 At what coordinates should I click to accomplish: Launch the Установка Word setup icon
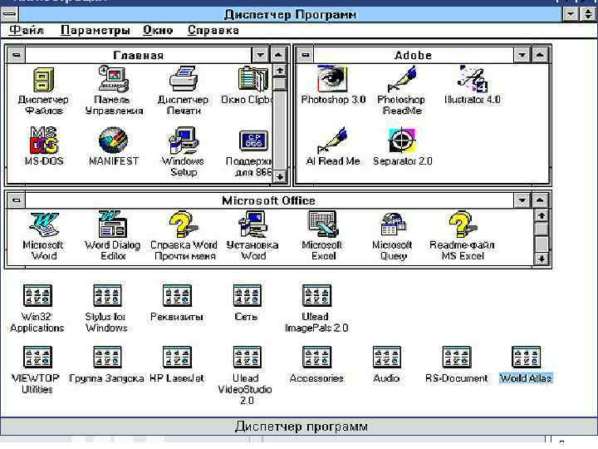pos(252,224)
